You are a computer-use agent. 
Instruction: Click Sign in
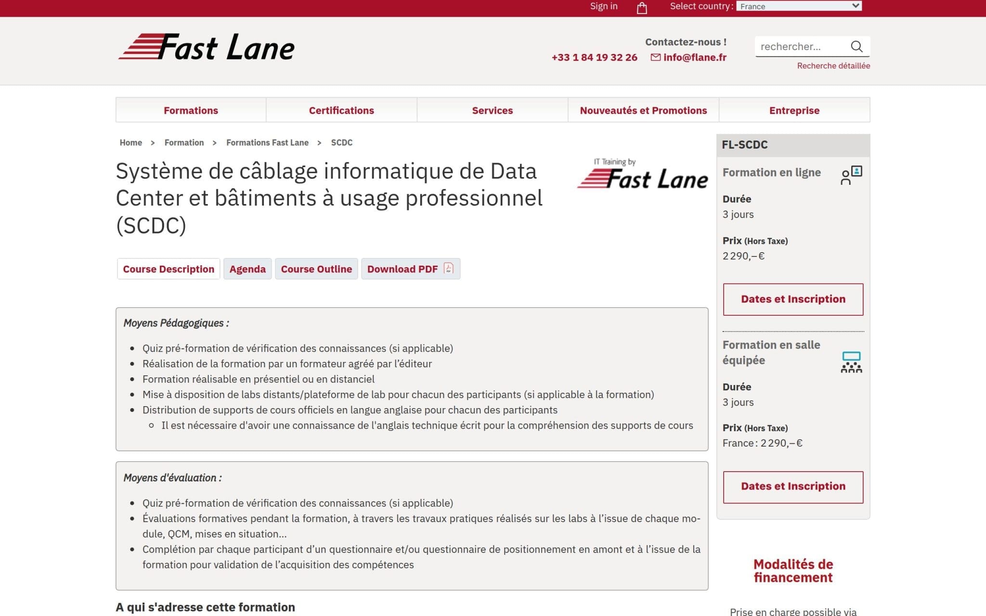coord(604,6)
